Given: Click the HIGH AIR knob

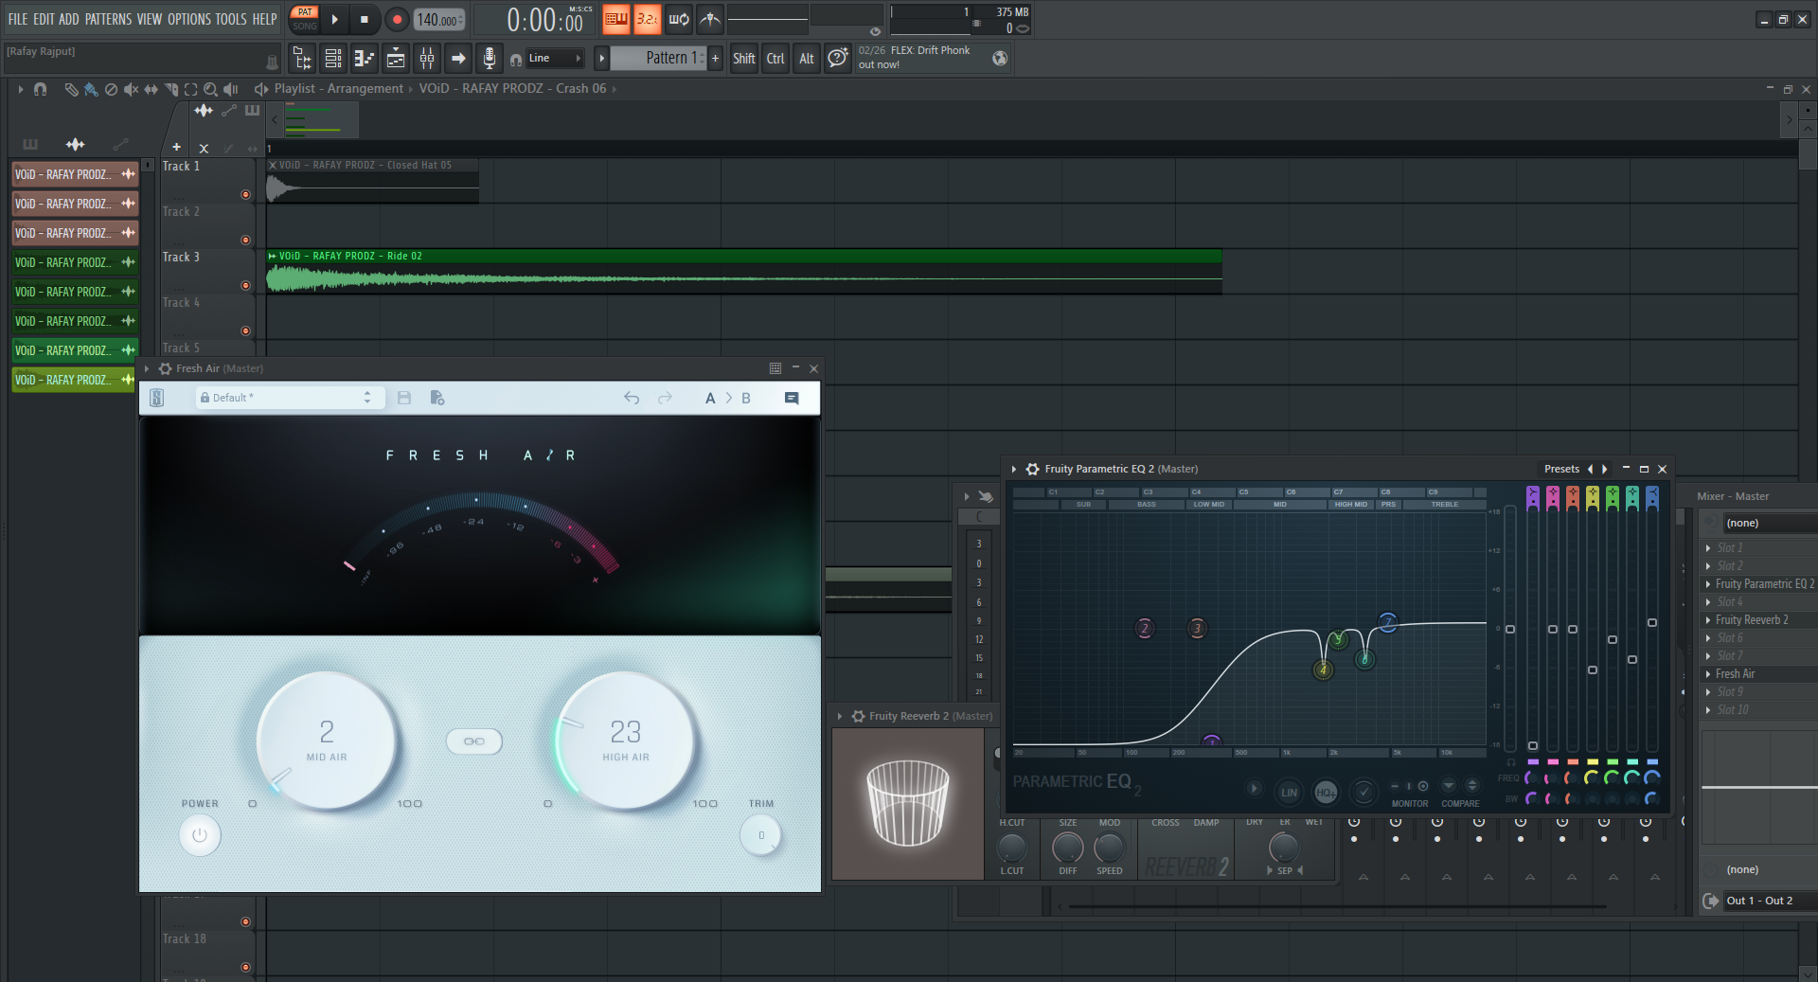Looking at the screenshot, I should pyautogui.click(x=626, y=741).
